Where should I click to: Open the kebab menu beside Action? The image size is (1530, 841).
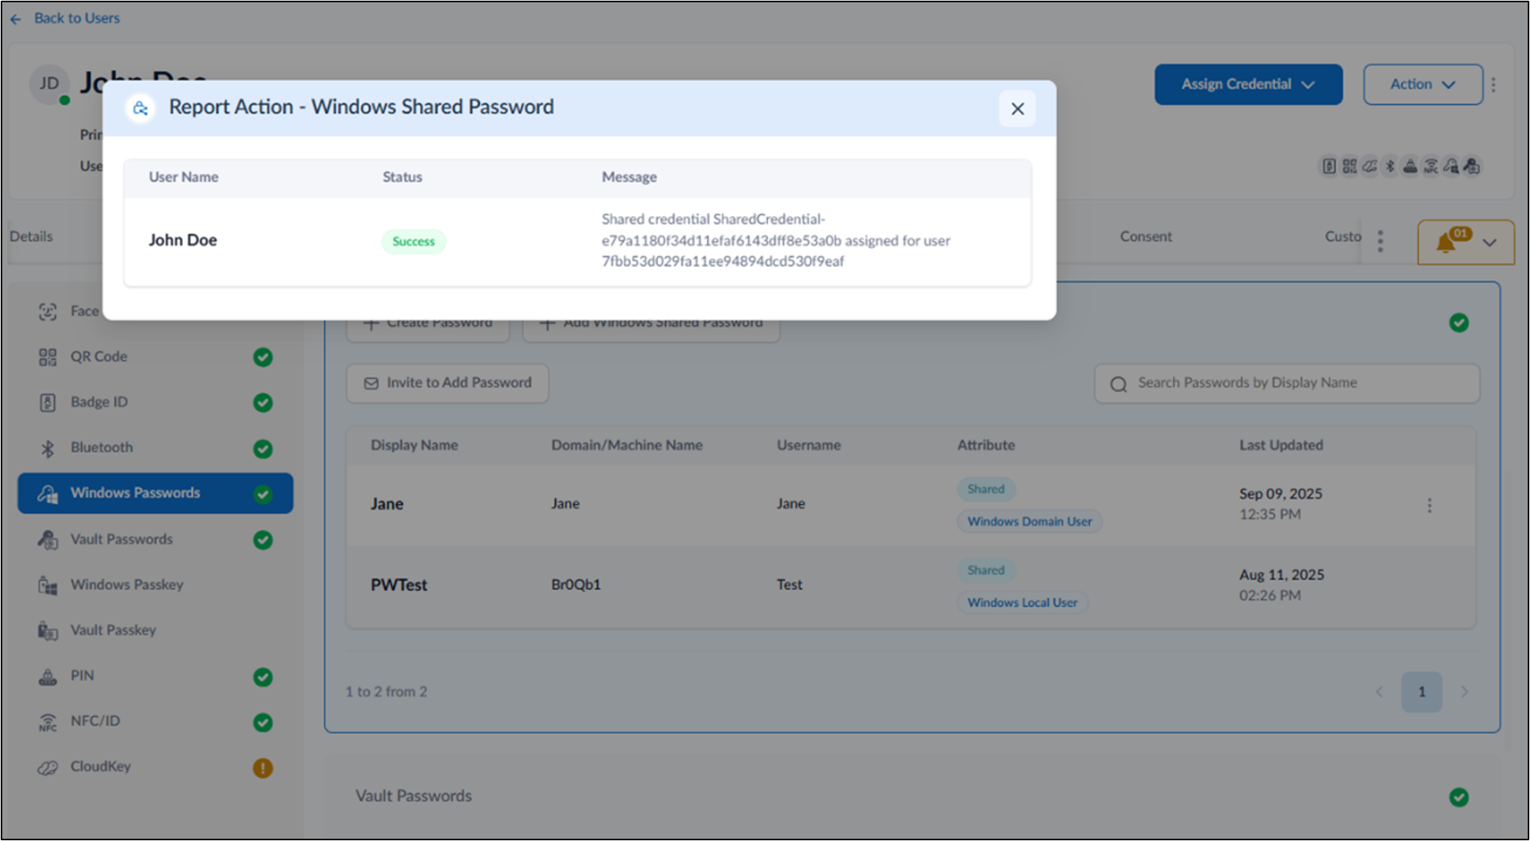pos(1493,85)
